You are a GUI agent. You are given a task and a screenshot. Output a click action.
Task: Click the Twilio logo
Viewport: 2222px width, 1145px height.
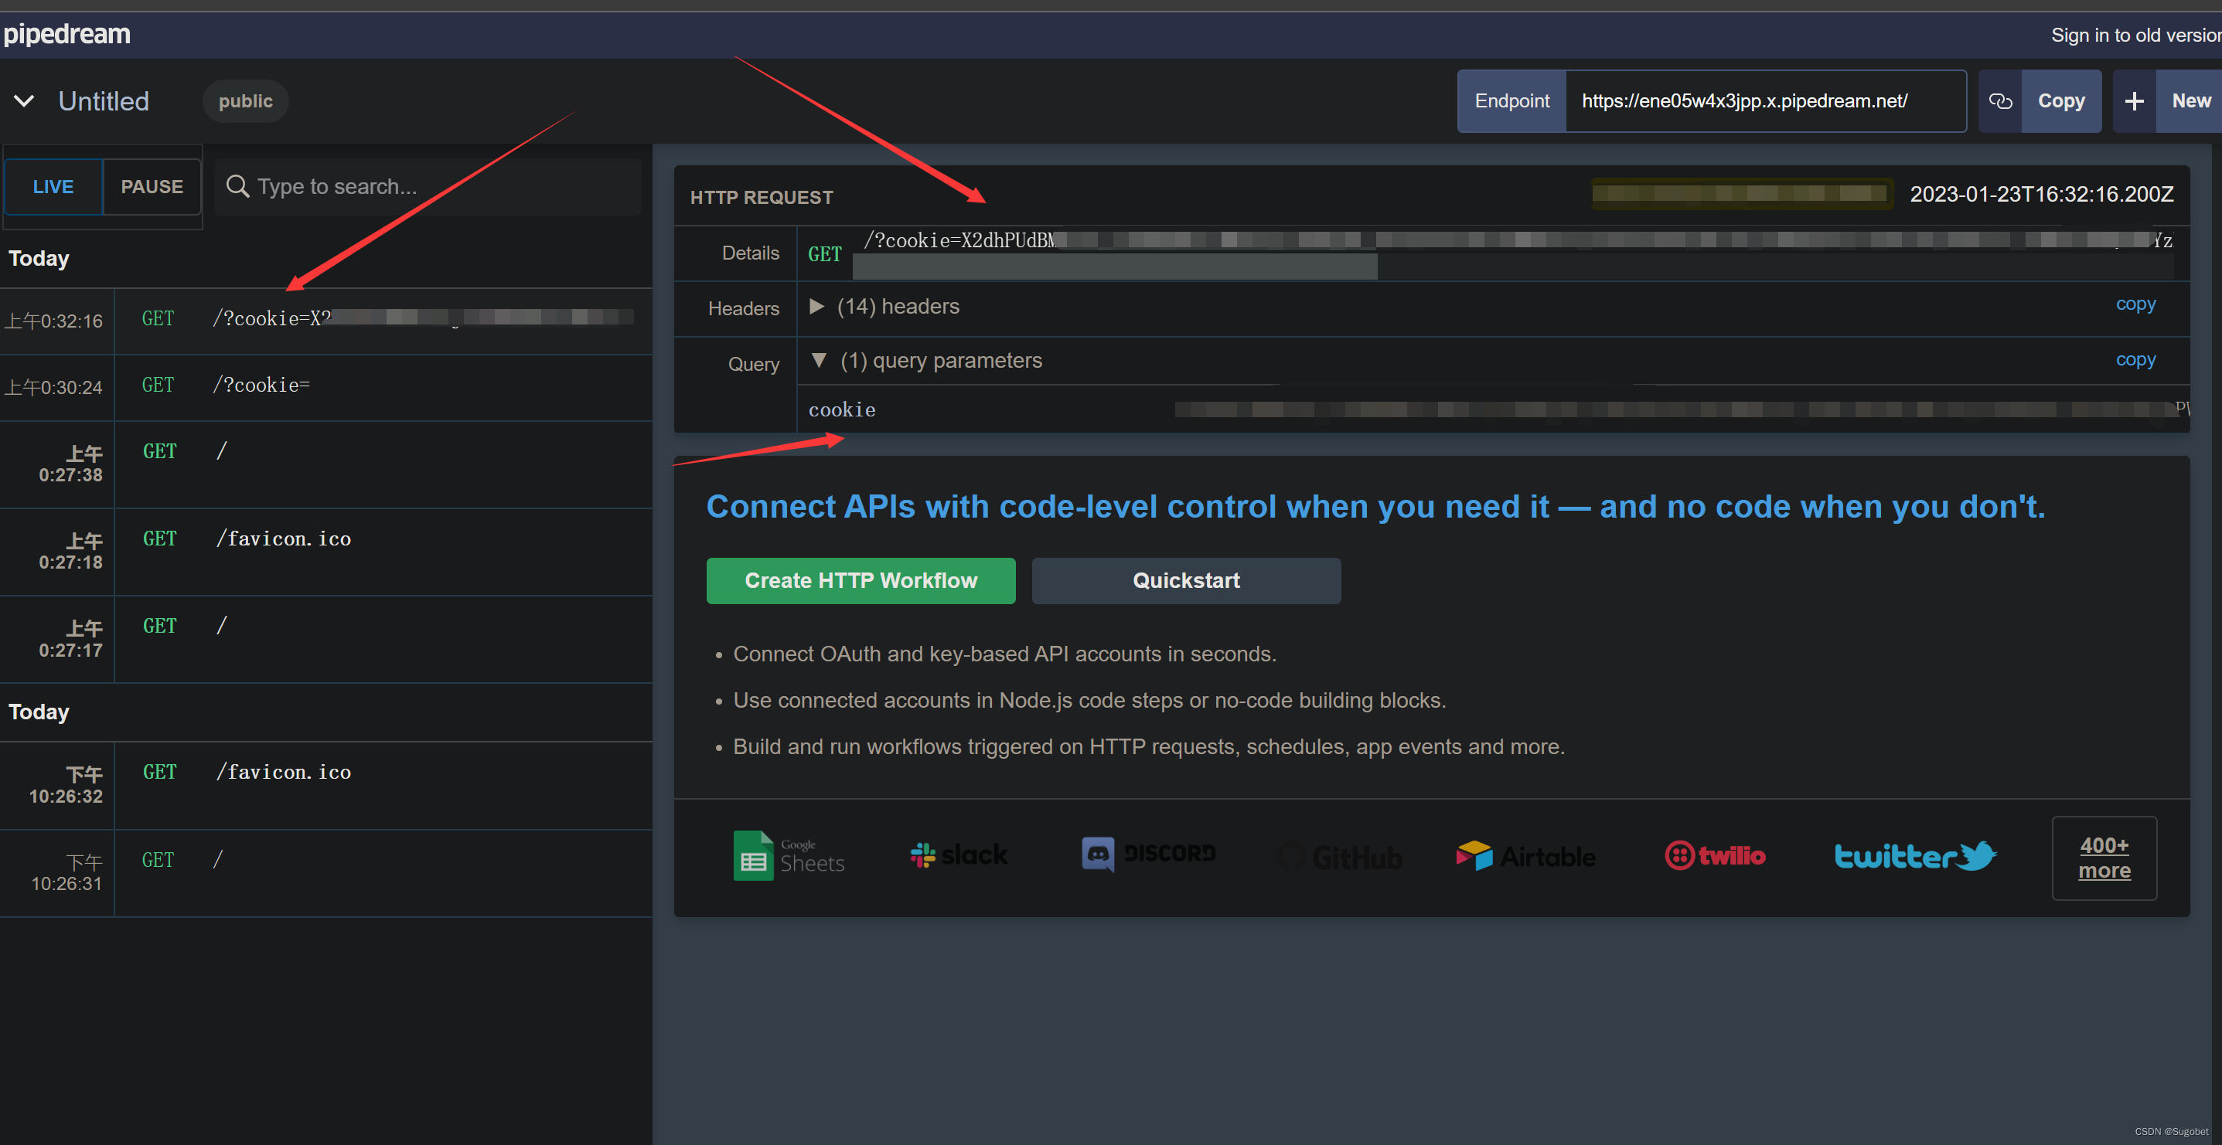[x=1715, y=855]
